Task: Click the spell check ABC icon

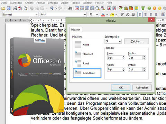Action: click(x=121, y=8)
